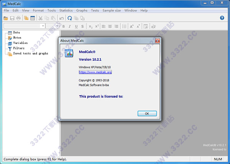Open the Tests menu

click(x=95, y=11)
